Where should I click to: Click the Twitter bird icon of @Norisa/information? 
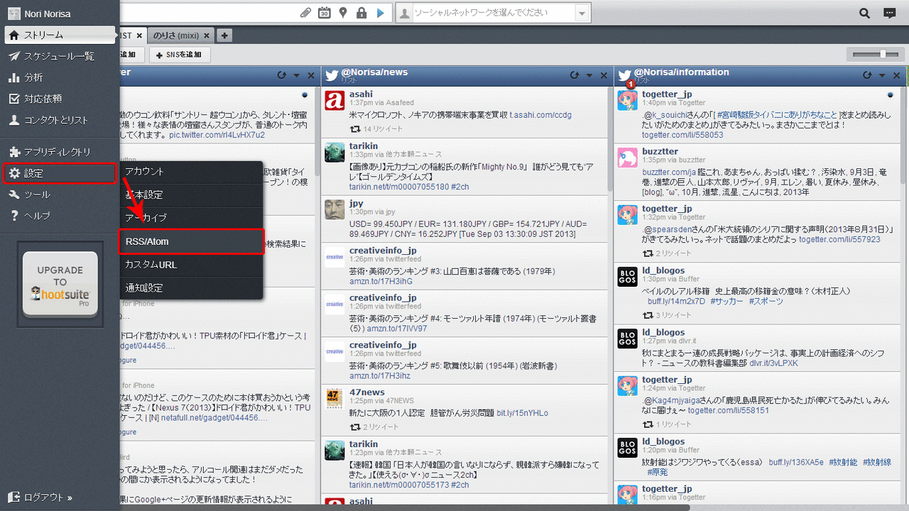624,75
